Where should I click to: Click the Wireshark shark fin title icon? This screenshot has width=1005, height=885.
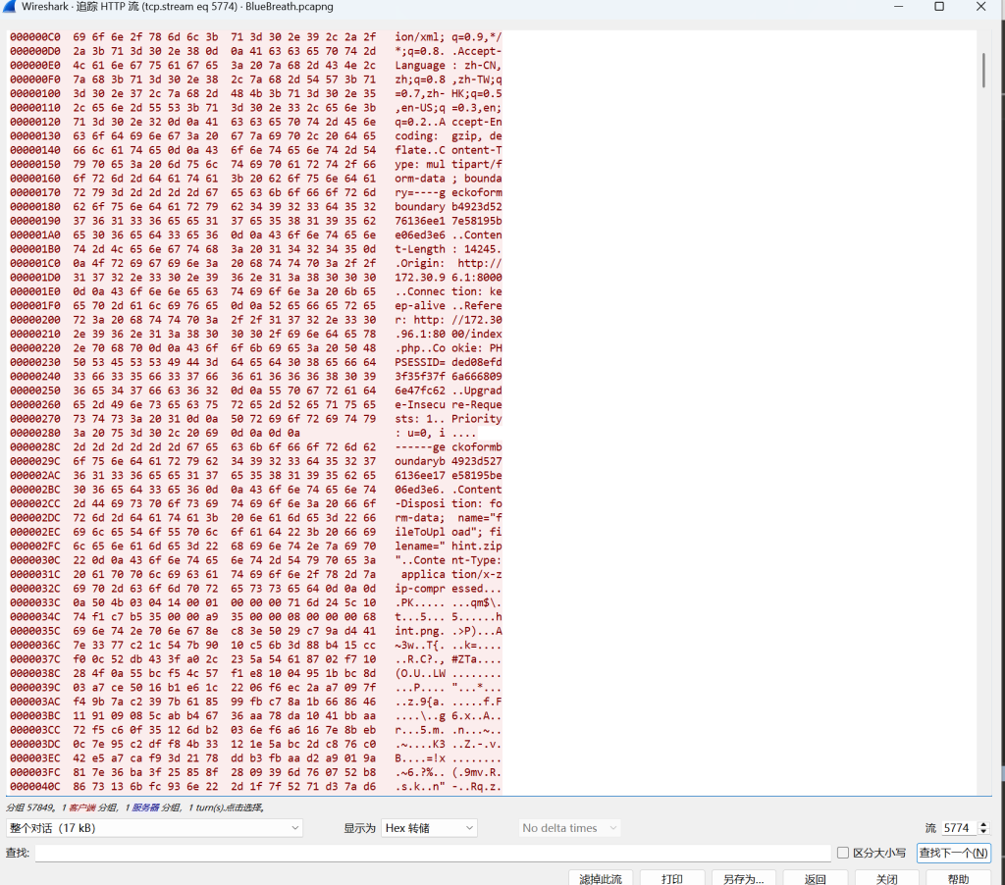click(12, 7)
